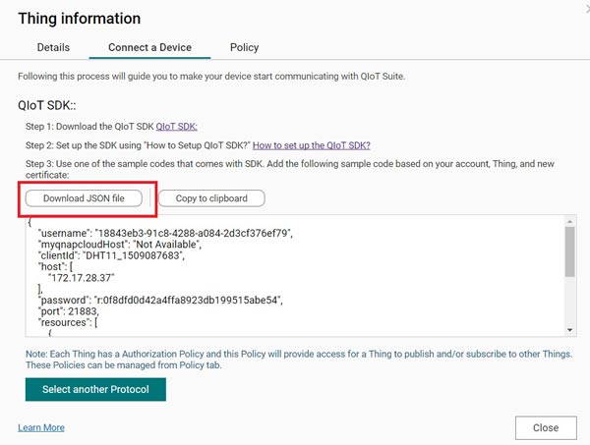Open the Policy tab
Image resolution: width=590 pixels, height=445 pixels.
pyautogui.click(x=244, y=47)
